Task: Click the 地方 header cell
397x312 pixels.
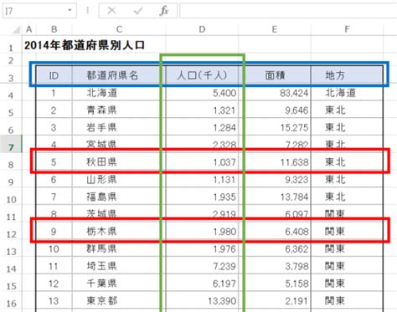Action: [x=347, y=75]
